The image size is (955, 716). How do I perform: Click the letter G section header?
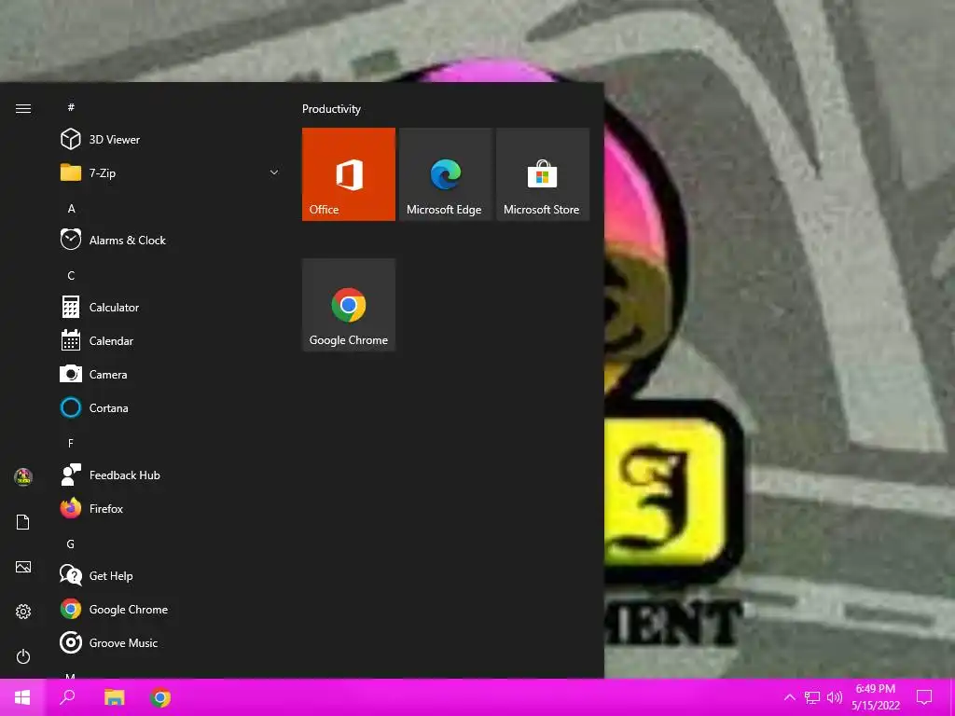71,544
